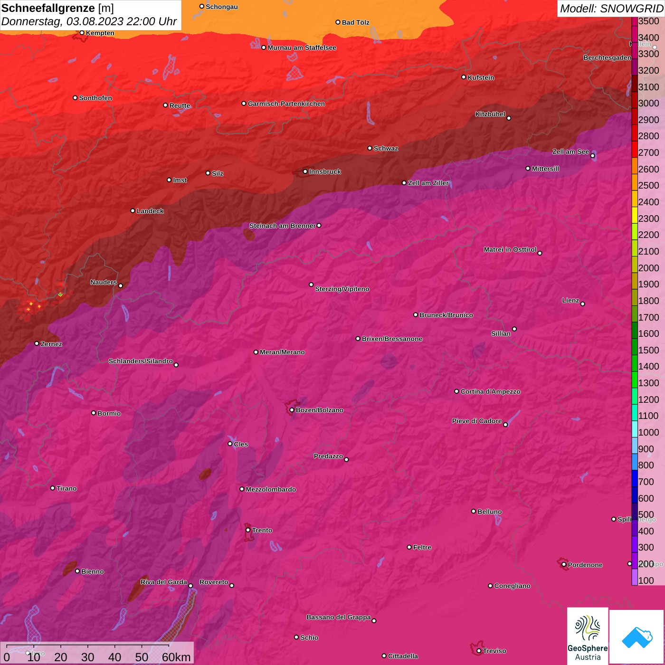Click the GeoSphere Austria logo
665x665 pixels.
[588, 636]
